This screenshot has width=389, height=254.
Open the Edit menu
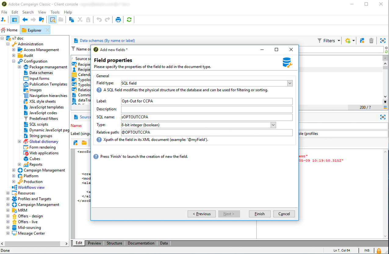15,12
